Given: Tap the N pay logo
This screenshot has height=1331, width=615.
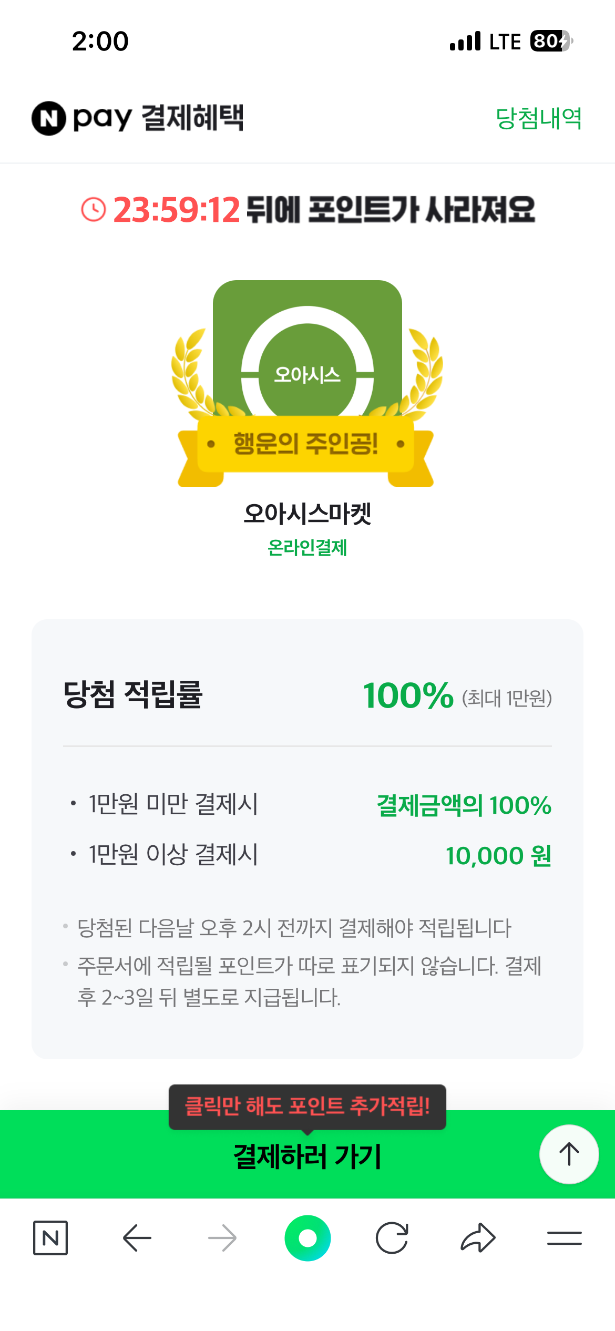Looking at the screenshot, I should tap(82, 118).
